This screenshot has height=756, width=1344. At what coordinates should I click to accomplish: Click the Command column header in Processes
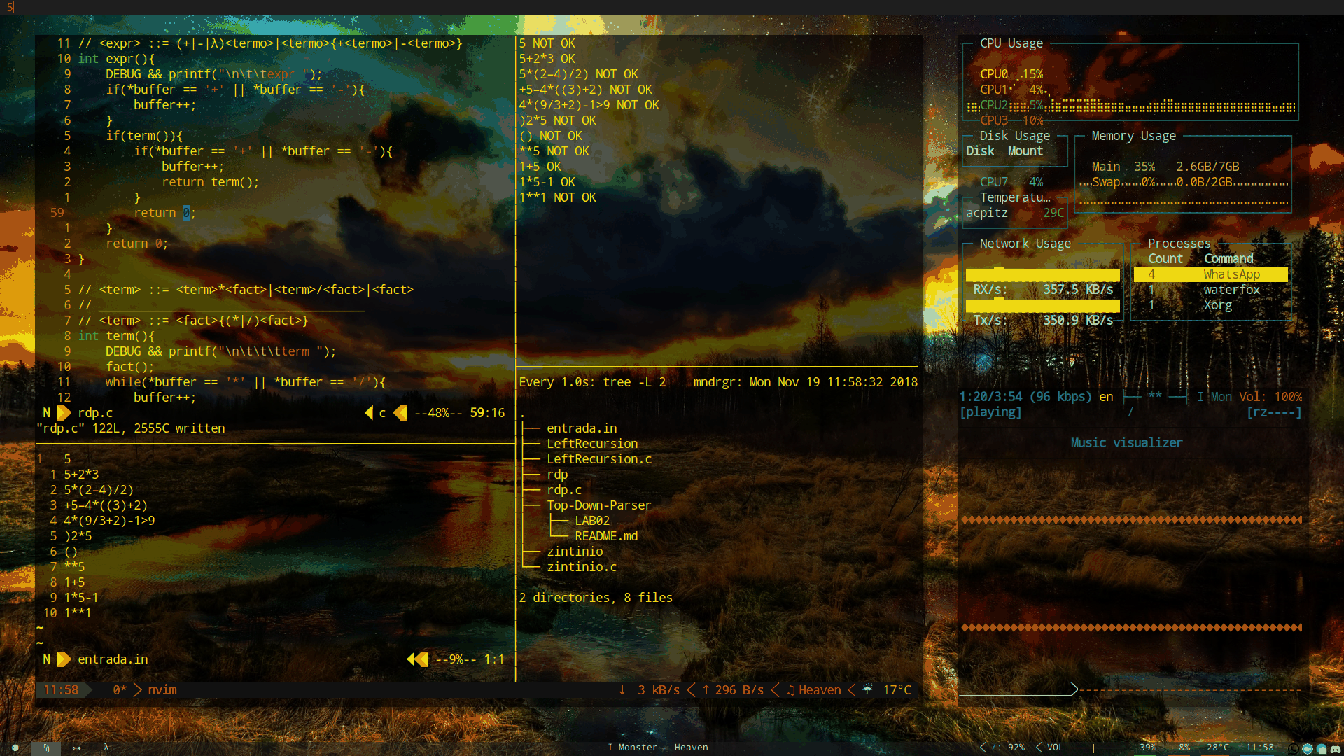pos(1228,259)
